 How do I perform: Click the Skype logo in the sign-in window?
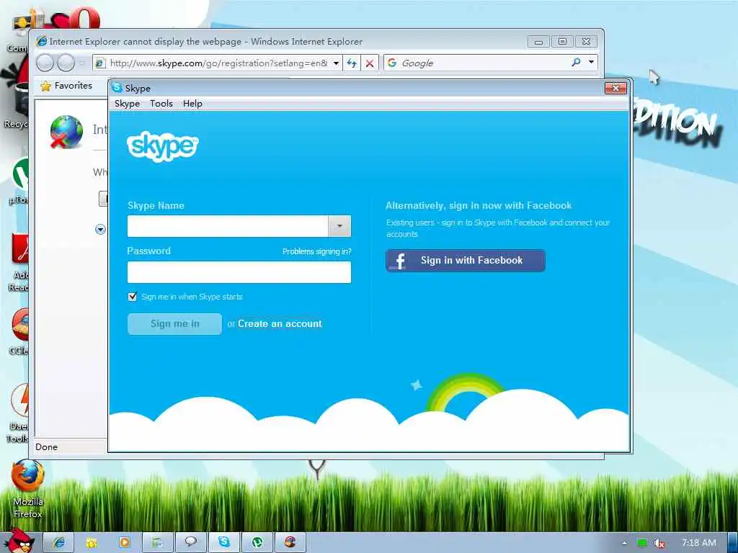click(163, 146)
